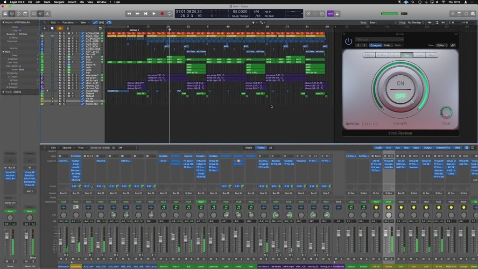
Task: Switch to the All tab in the mixer
Action: tap(271, 148)
